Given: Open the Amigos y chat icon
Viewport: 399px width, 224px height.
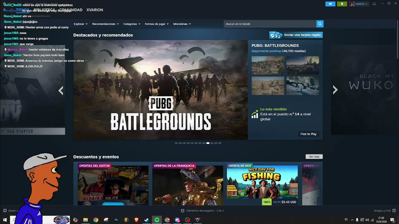Looking at the screenshot, I should 394,211.
